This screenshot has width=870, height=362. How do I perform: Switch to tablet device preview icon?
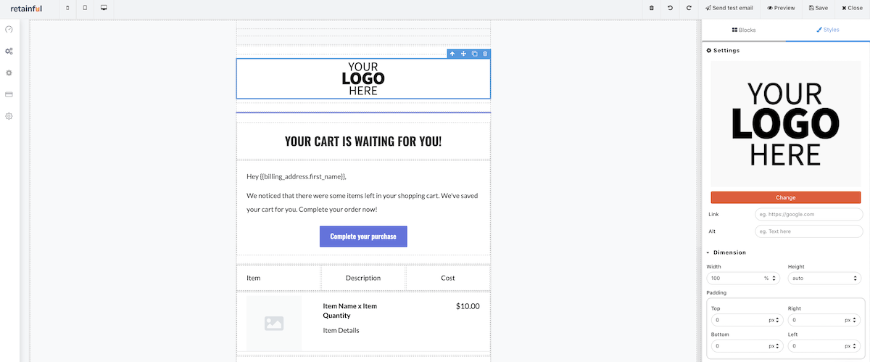click(x=85, y=8)
